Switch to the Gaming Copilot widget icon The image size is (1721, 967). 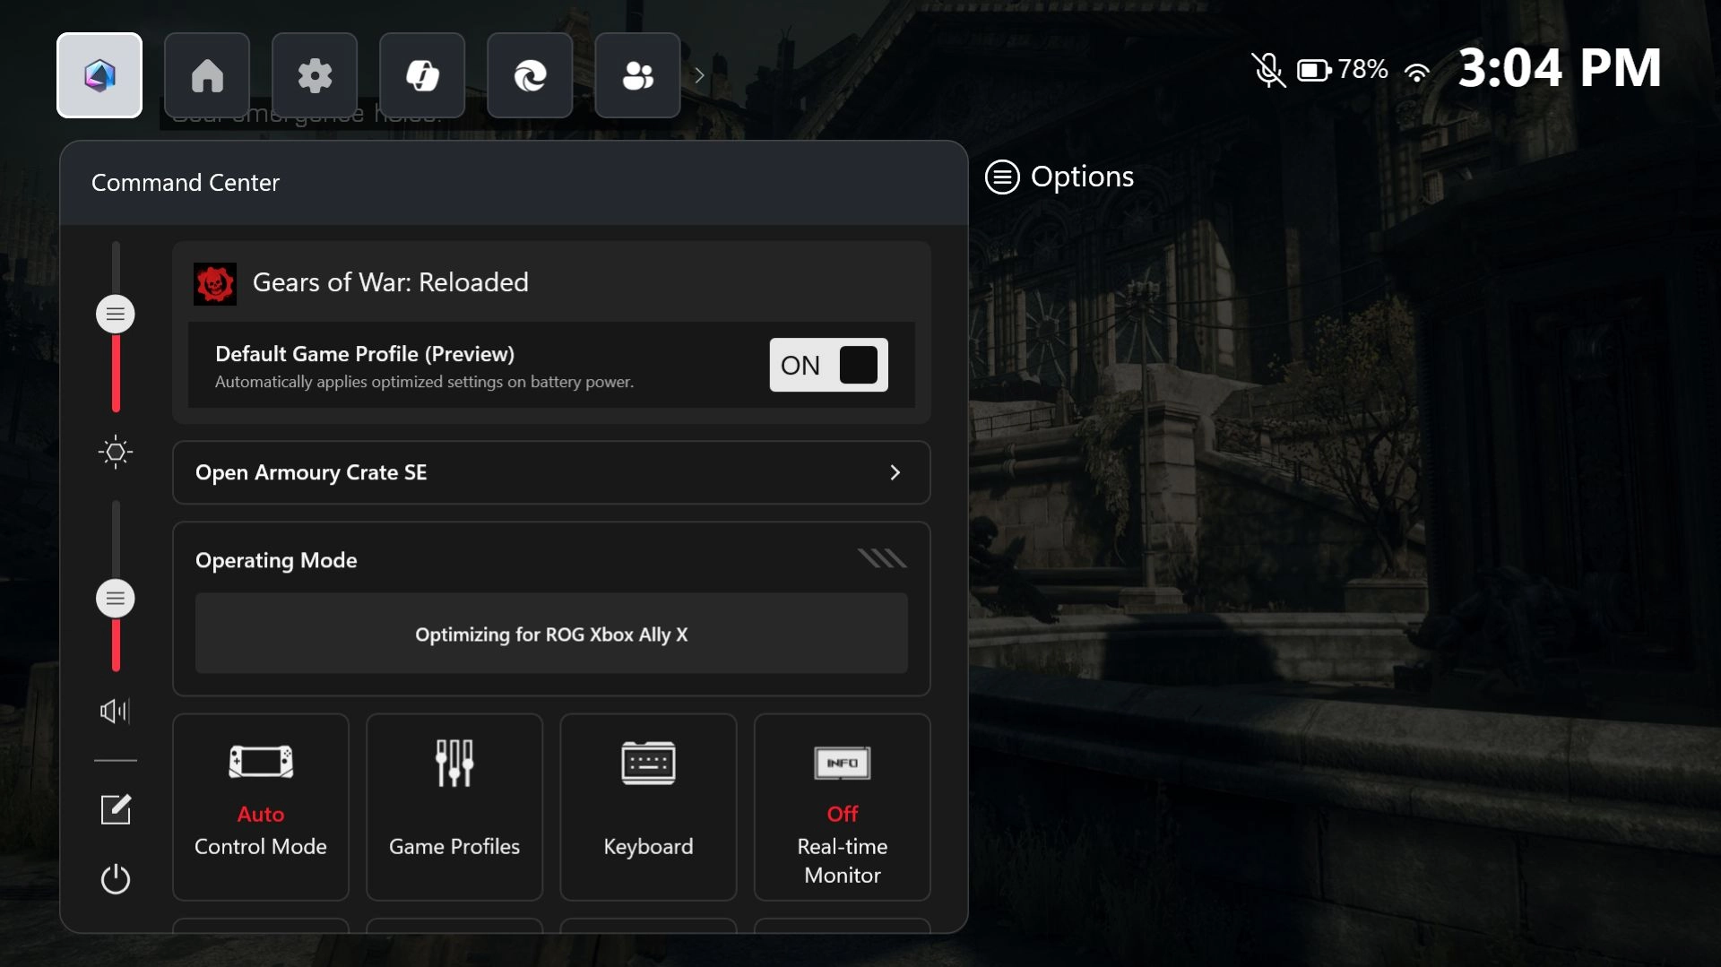tap(421, 75)
